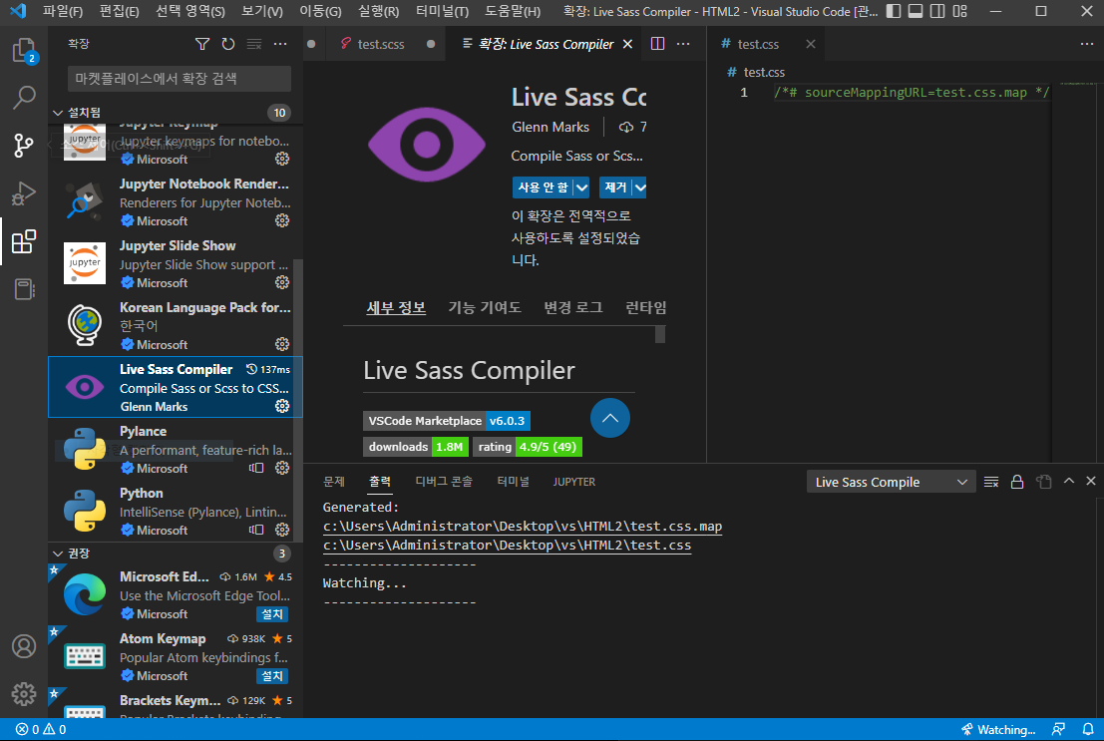
Task: Open the Explorer view in activity bar
Action: (24, 51)
